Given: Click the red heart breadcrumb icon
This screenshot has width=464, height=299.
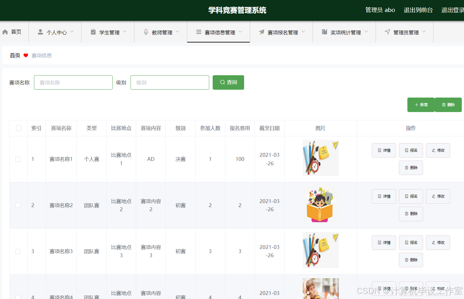Looking at the screenshot, I should pyautogui.click(x=26, y=55).
